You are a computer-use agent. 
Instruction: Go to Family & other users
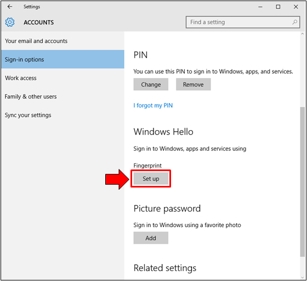[x=62, y=96]
